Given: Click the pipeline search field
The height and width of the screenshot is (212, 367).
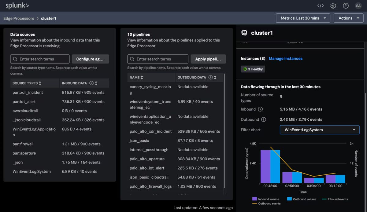Looking at the screenshot, I should click(x=158, y=59).
